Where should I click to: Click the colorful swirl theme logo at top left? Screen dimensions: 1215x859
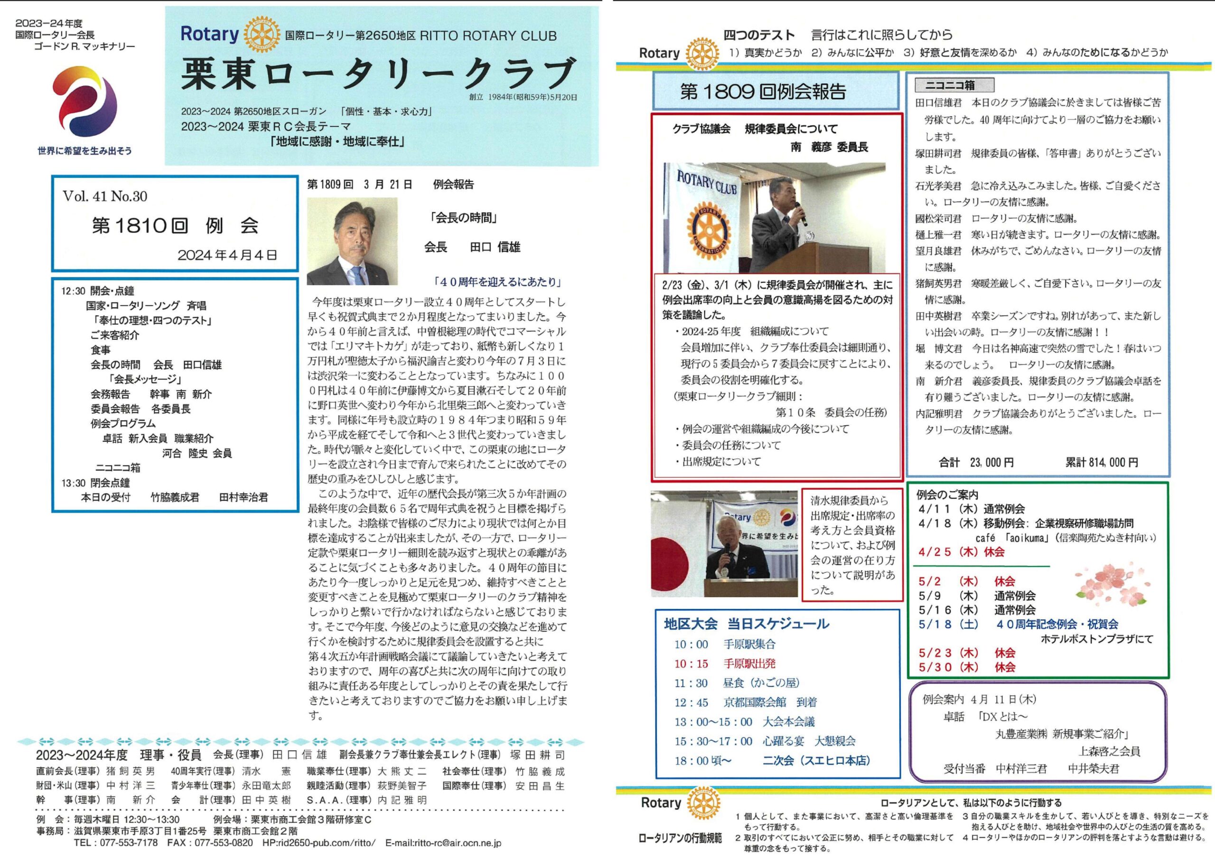click(x=84, y=102)
